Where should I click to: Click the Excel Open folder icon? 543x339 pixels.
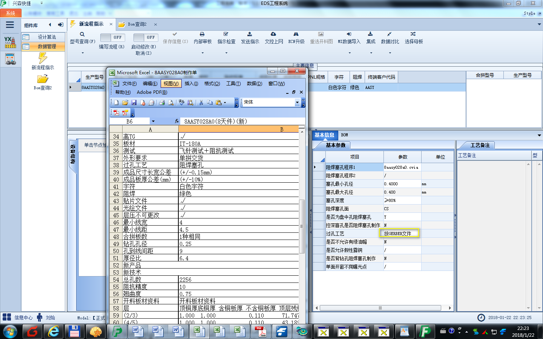(x=125, y=102)
